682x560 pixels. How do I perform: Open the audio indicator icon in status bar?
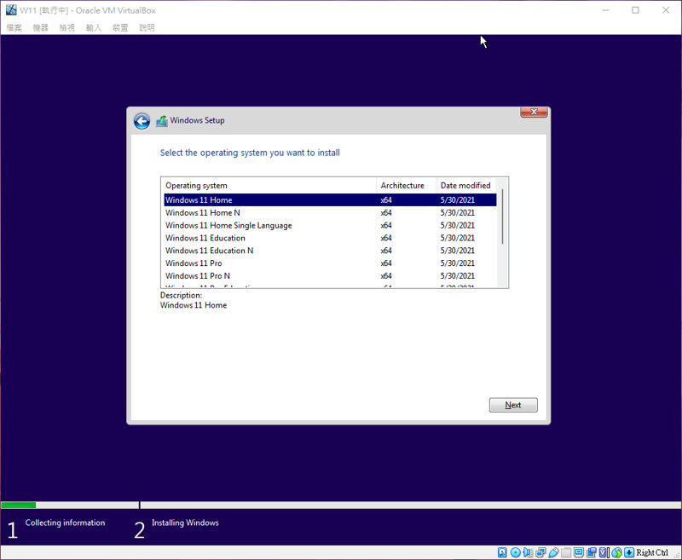[x=528, y=552]
